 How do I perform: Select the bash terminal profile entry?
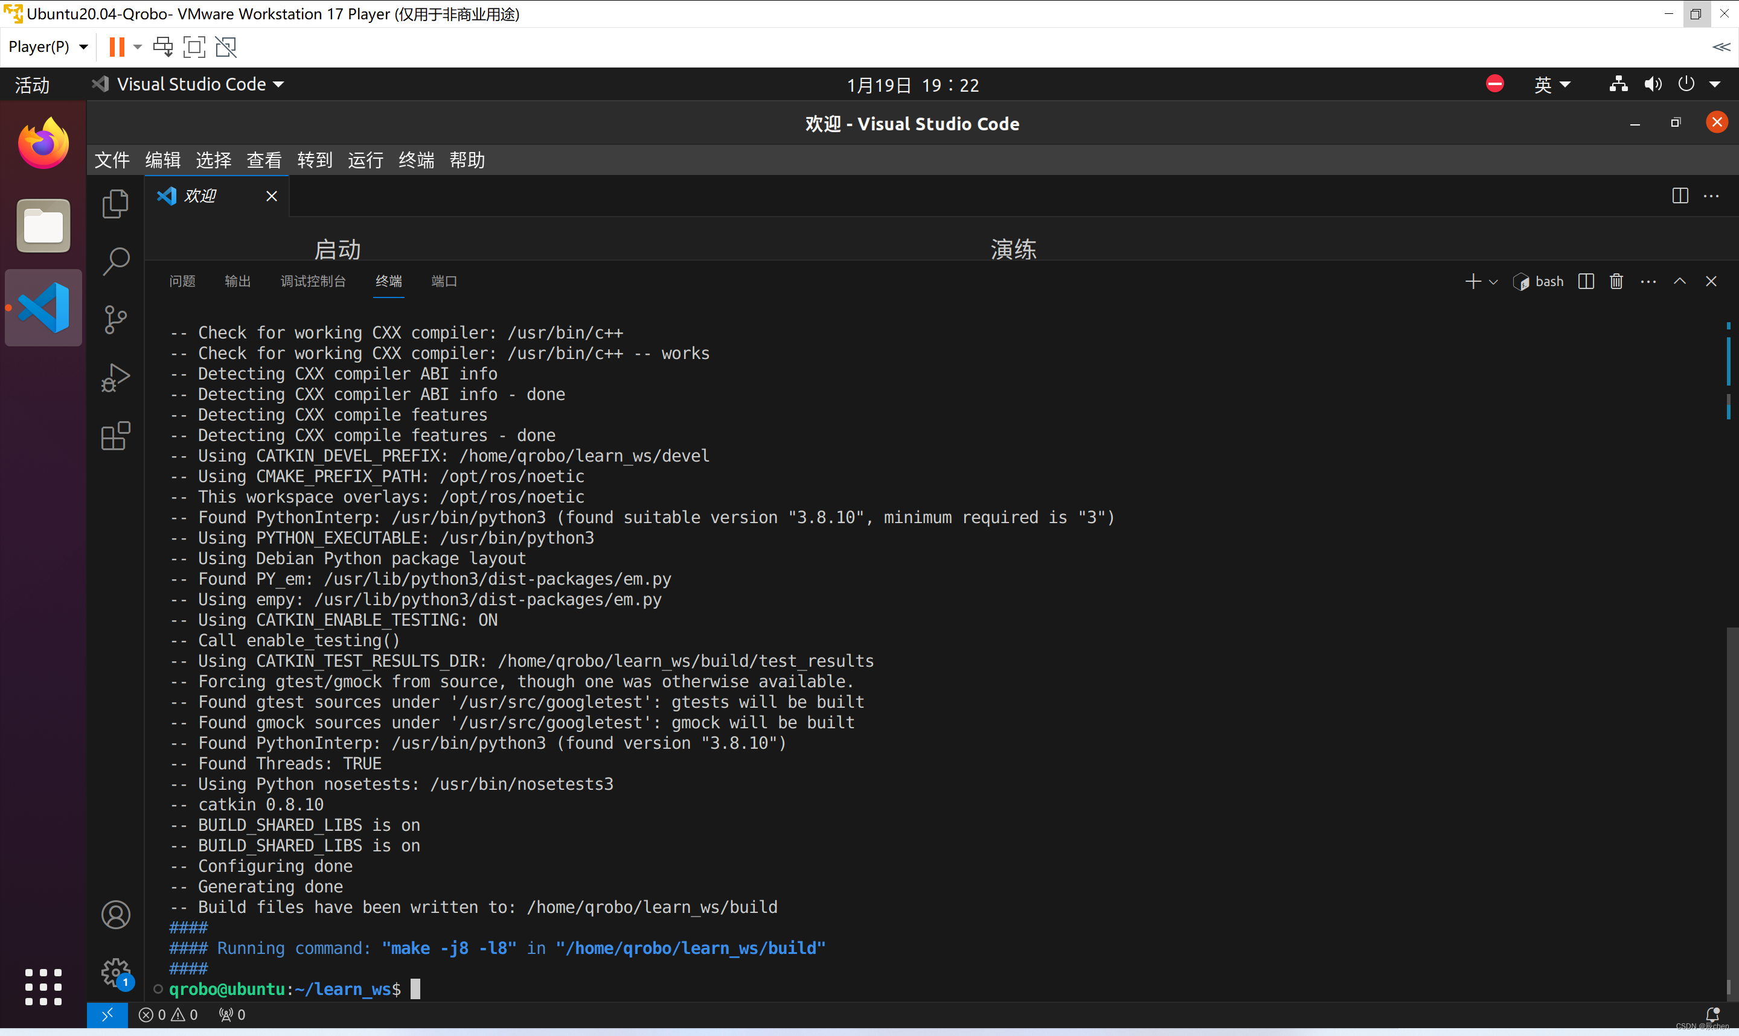pyautogui.click(x=1538, y=281)
